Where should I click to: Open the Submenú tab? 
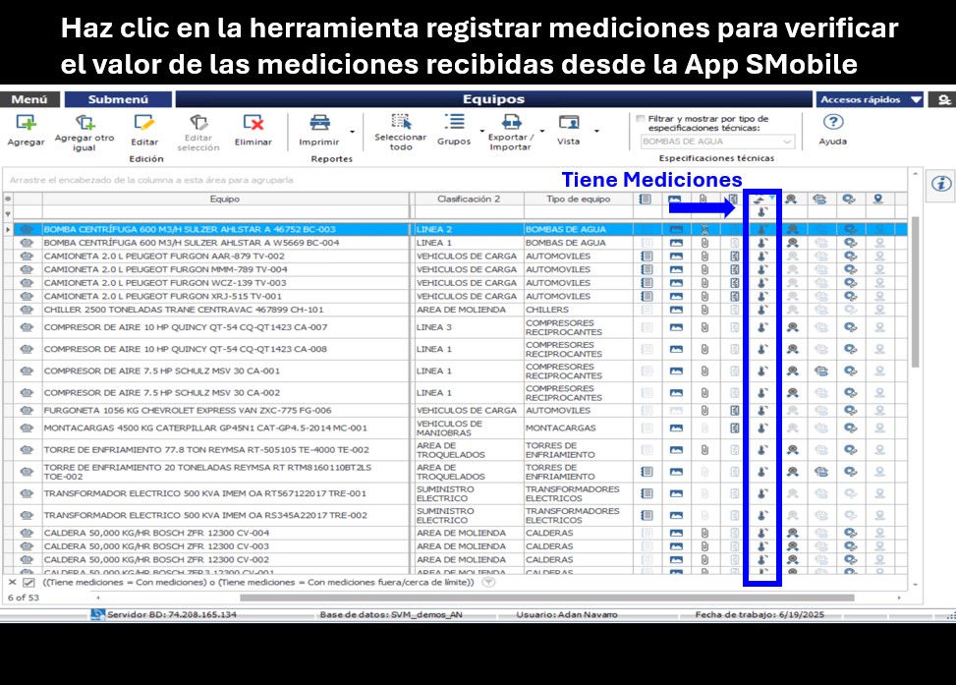pyautogui.click(x=118, y=99)
